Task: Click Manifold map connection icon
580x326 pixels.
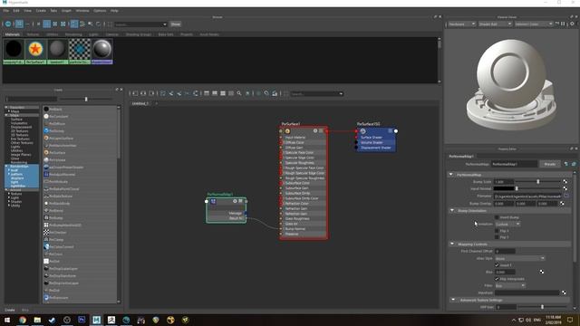Action: point(564,292)
